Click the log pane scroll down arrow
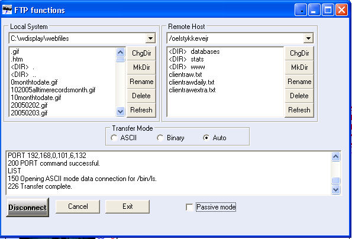This screenshot has width=352, height=239. [335, 190]
